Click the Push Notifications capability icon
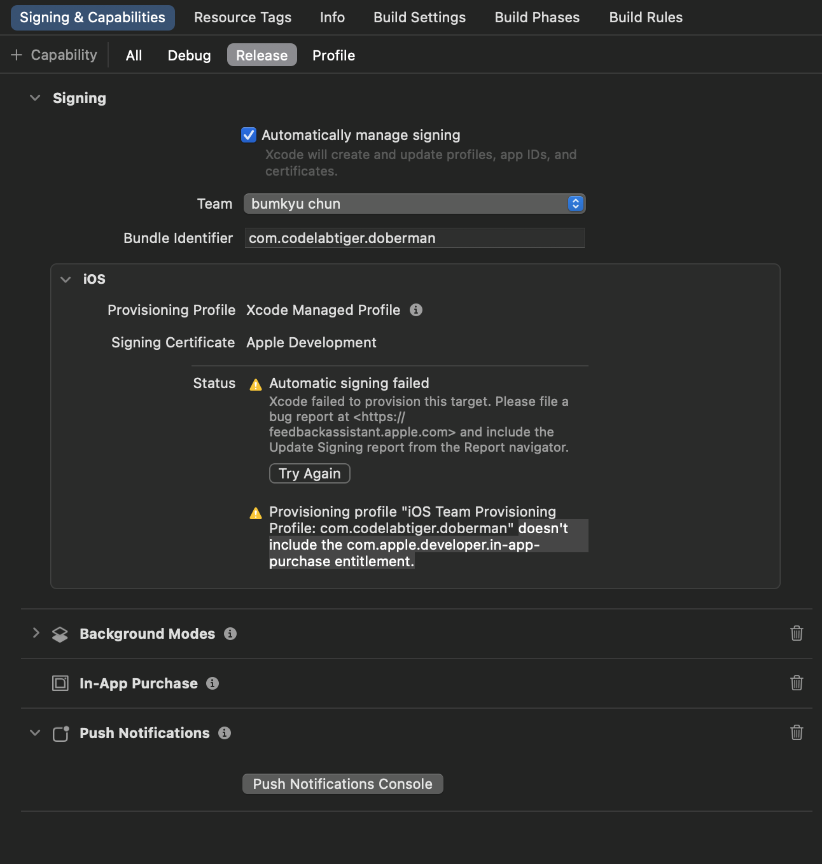The height and width of the screenshot is (864, 822). [x=60, y=734]
